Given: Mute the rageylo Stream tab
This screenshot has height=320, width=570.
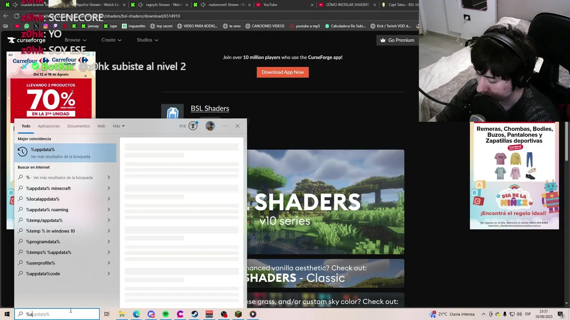Looking at the screenshot, I should pyautogui.click(x=141, y=4).
